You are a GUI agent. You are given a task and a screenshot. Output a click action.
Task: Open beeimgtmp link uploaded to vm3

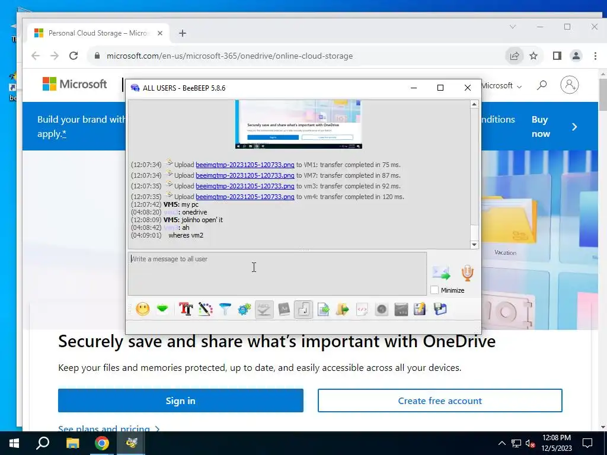245,185
